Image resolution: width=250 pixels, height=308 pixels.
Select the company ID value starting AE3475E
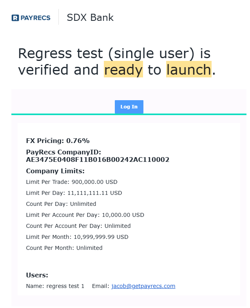click(98, 159)
